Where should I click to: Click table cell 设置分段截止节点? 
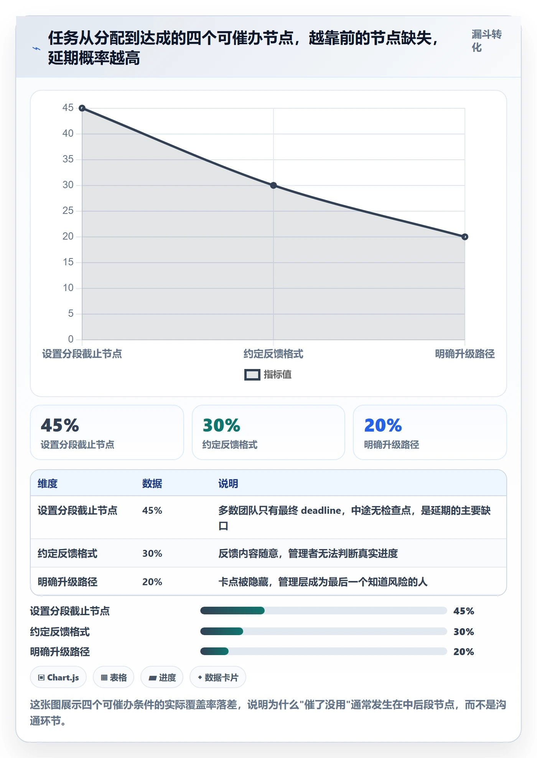(x=77, y=511)
